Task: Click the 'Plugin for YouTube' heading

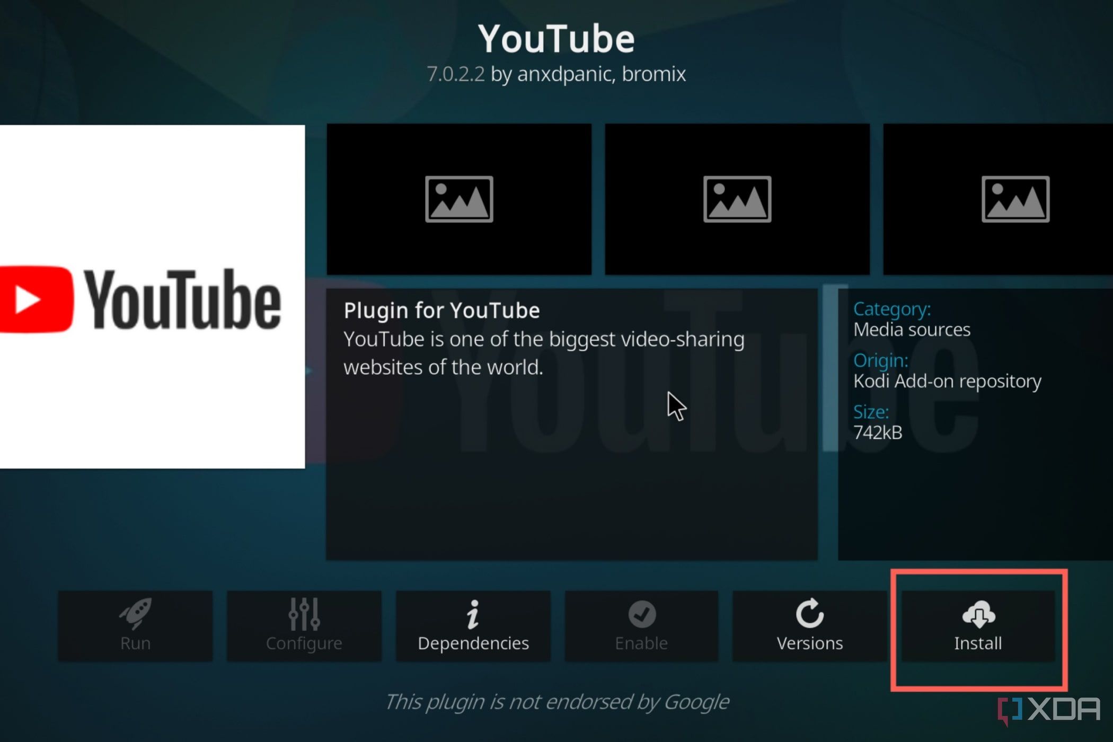Action: 441,311
